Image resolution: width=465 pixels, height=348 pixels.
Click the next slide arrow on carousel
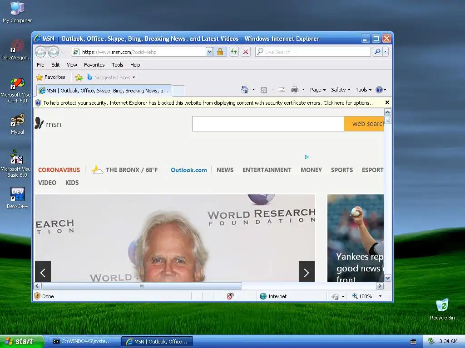[x=307, y=272]
